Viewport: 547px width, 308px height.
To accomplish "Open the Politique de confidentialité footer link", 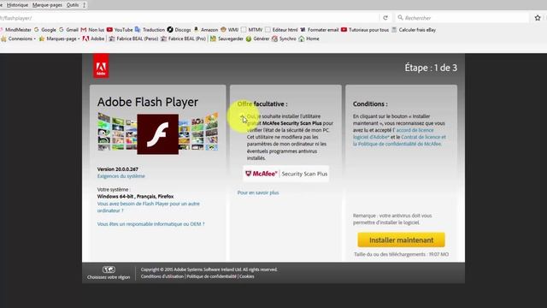I will tap(211, 276).
